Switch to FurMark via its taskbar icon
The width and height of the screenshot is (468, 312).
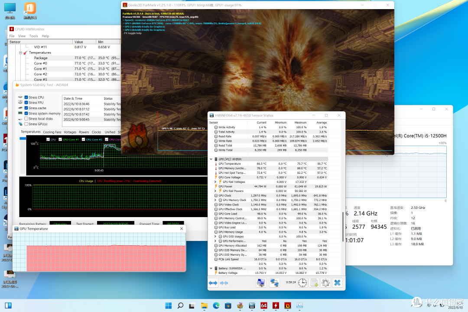[x=288, y=305]
